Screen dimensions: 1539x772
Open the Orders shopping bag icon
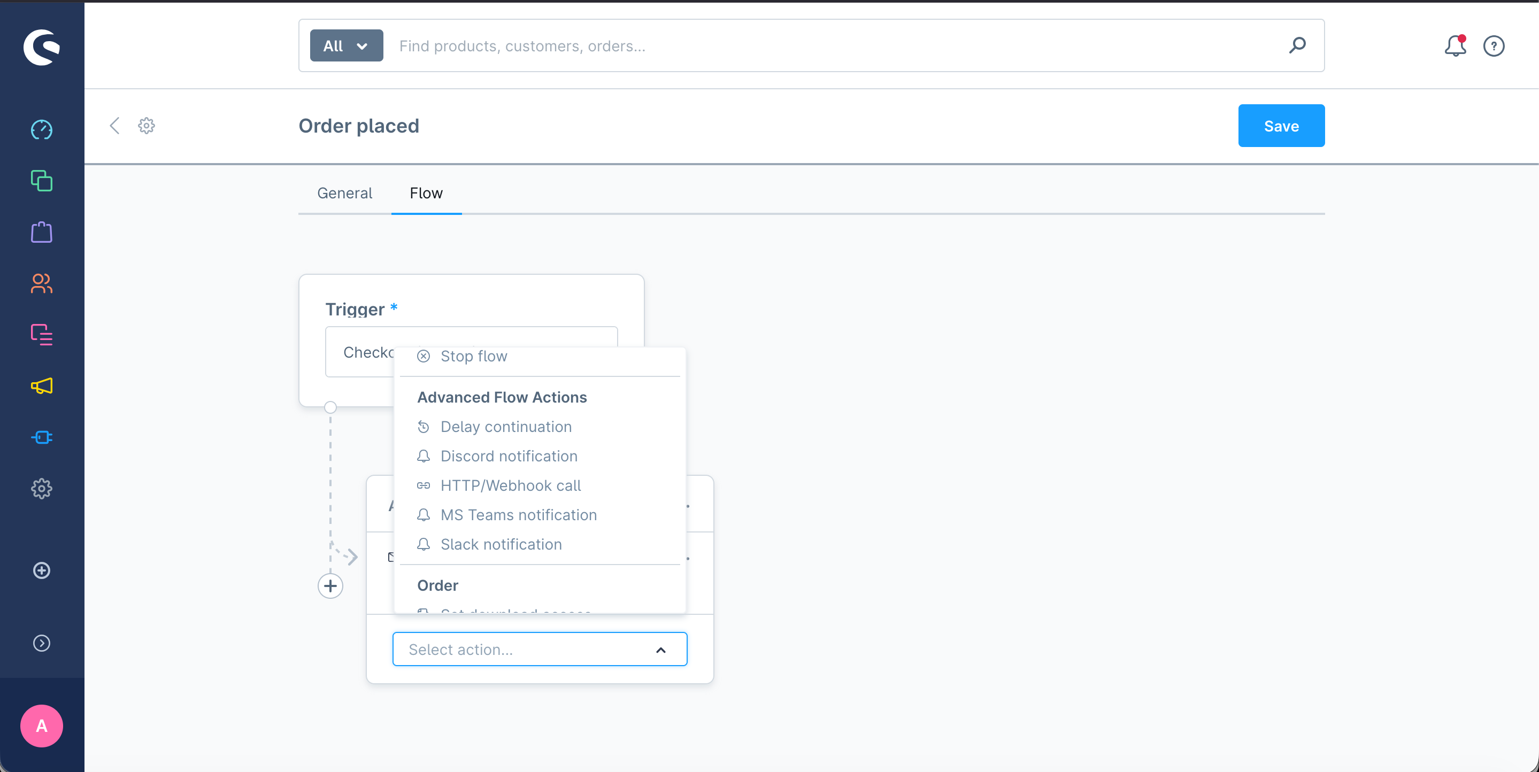(x=41, y=232)
